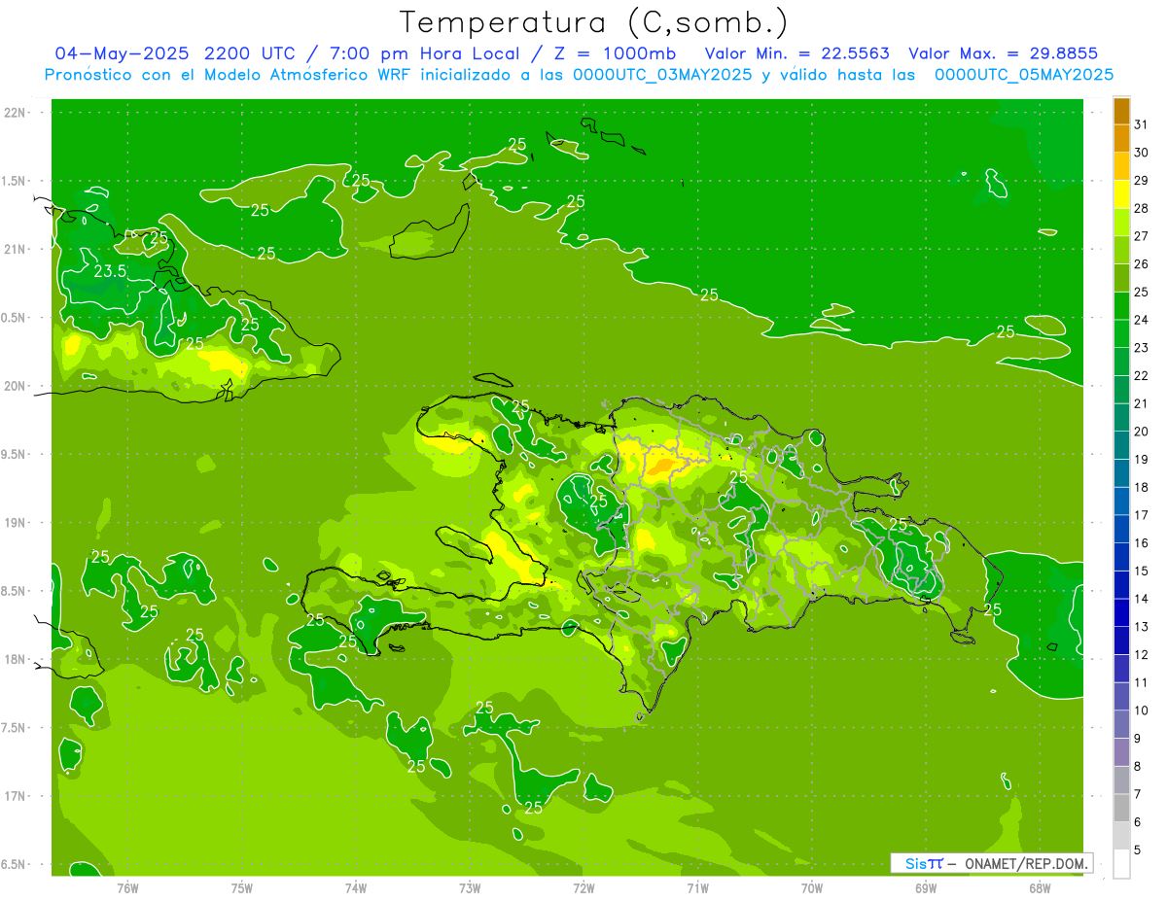
Task: Pick the purple legend swatch between 9 and 10
Action: [x=1121, y=724]
